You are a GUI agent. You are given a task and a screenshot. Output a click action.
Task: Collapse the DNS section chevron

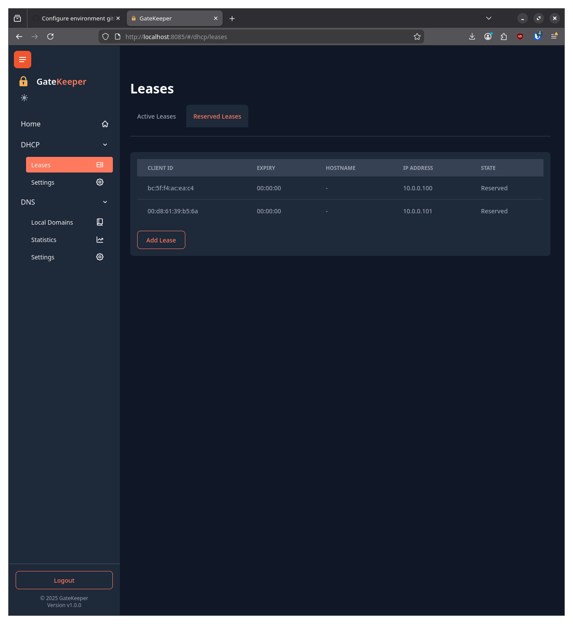[x=105, y=202]
